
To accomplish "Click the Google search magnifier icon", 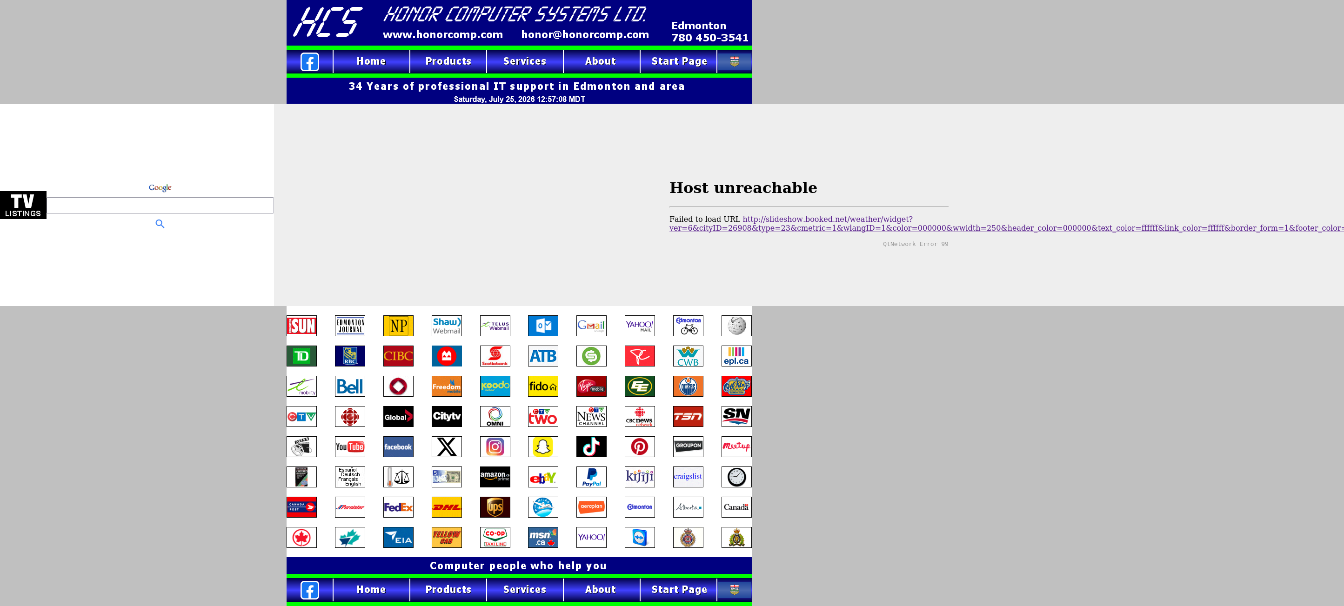I will [160, 224].
